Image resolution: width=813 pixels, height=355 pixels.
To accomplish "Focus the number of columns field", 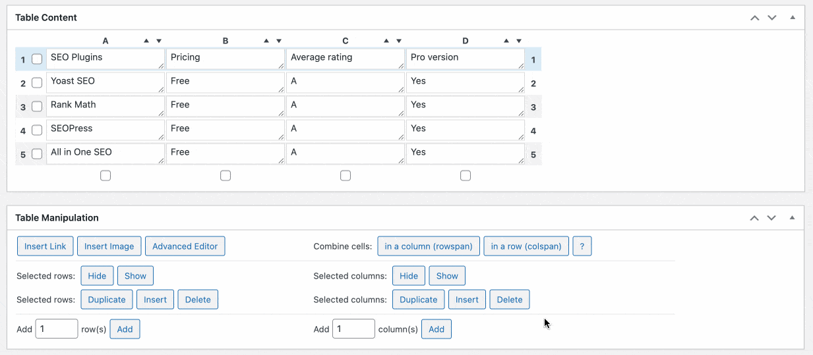I will tap(353, 329).
